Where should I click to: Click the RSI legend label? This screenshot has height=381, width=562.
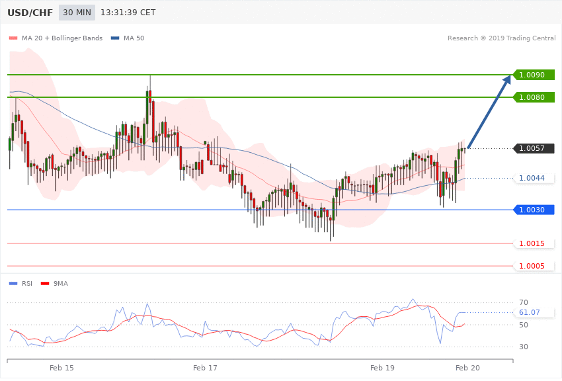pyautogui.click(x=27, y=284)
